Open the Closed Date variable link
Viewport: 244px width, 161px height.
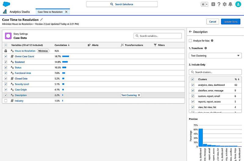click(21, 79)
